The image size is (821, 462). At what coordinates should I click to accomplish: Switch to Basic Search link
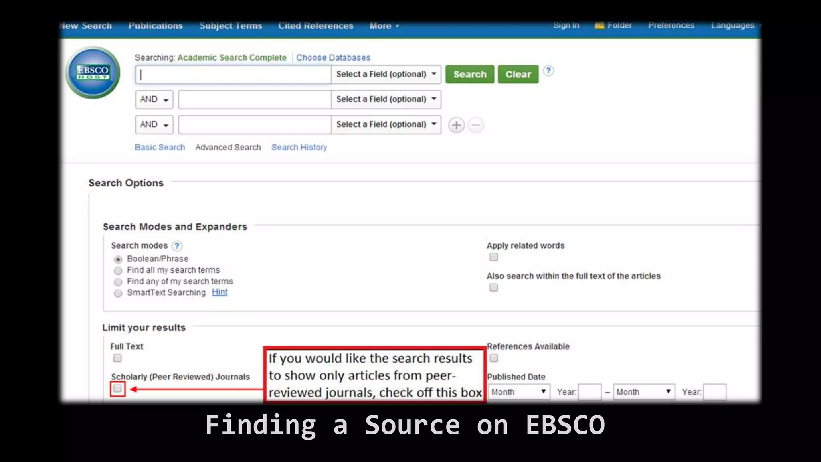click(x=160, y=147)
